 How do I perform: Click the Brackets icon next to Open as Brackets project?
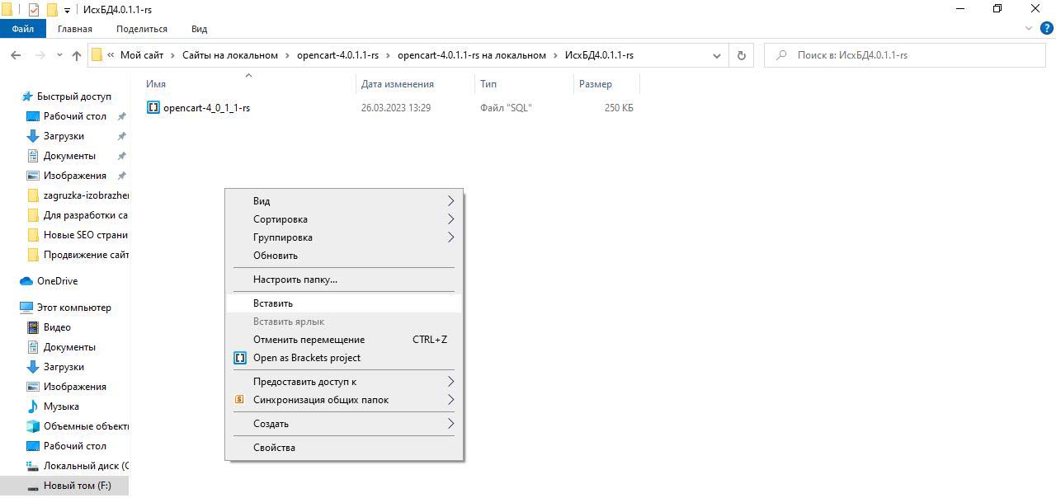pos(240,358)
